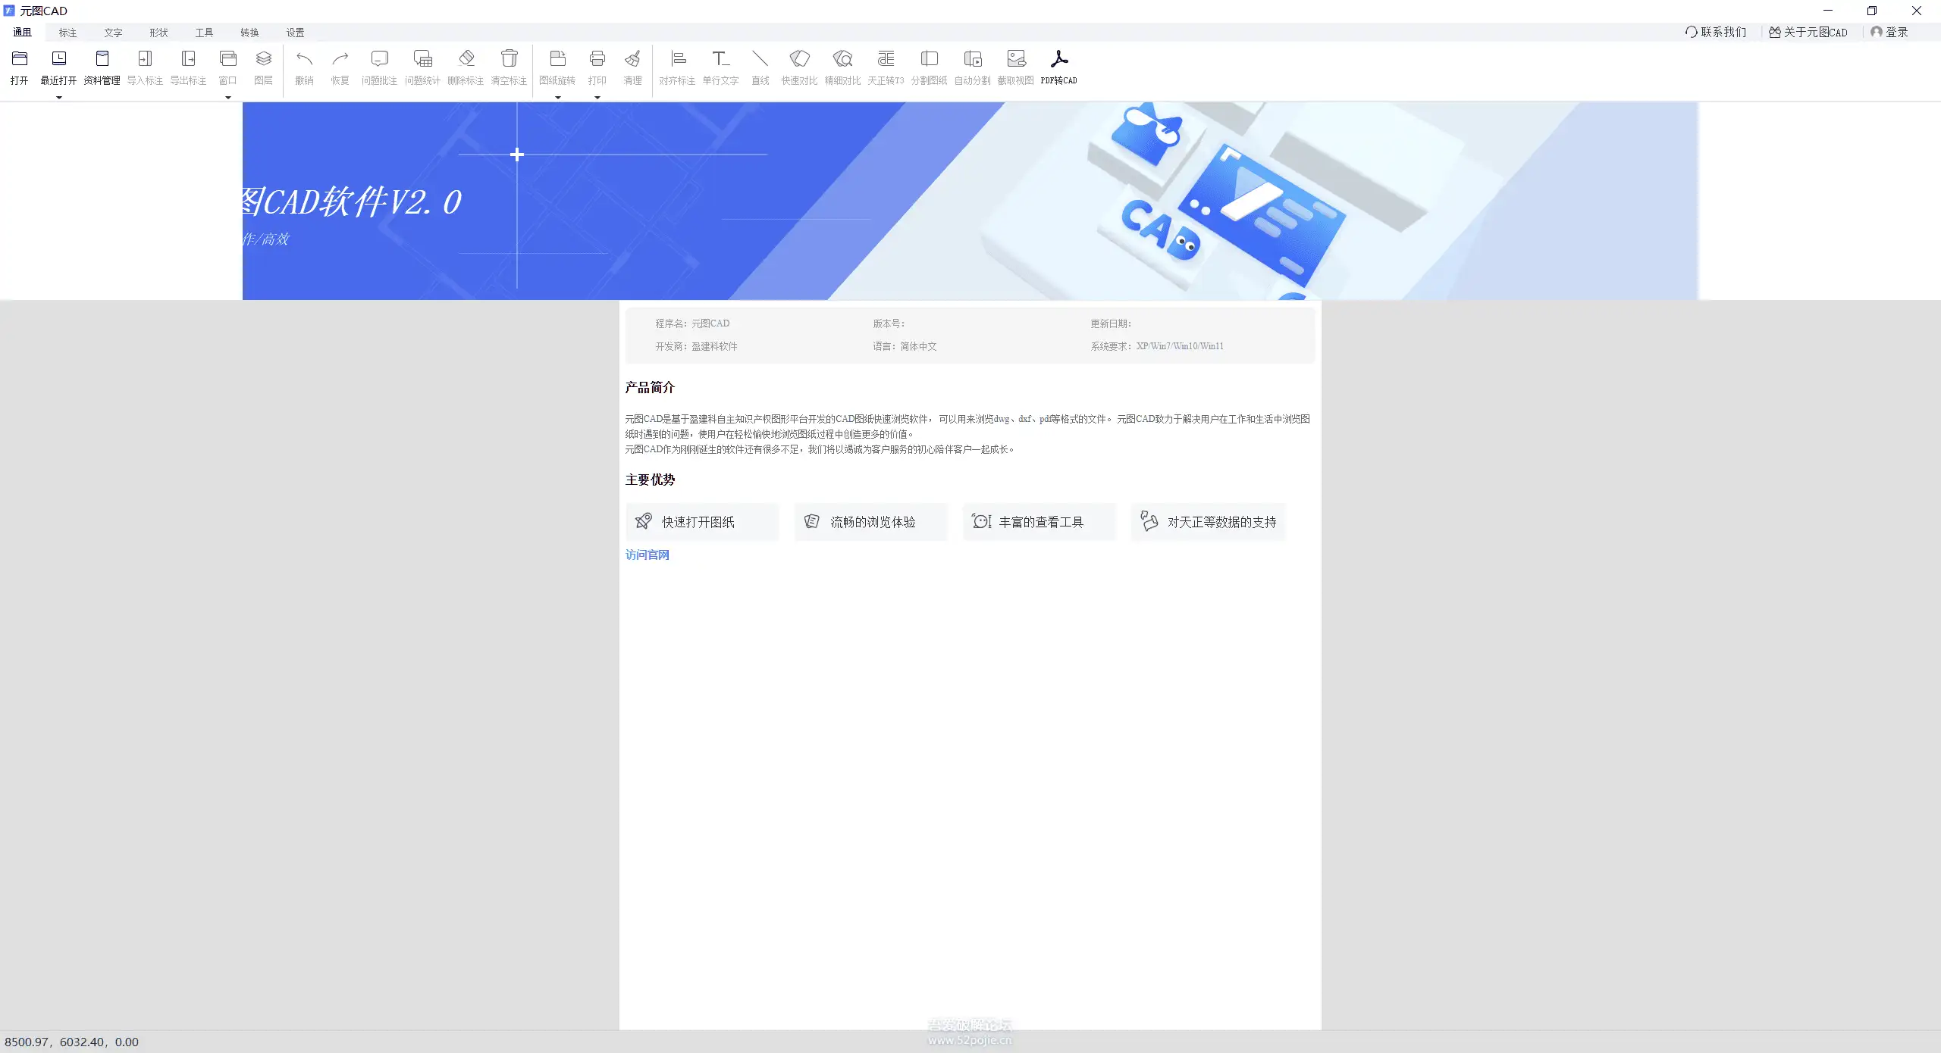Open the 图层 layers panel
The height and width of the screenshot is (1053, 1941).
coord(262,68)
